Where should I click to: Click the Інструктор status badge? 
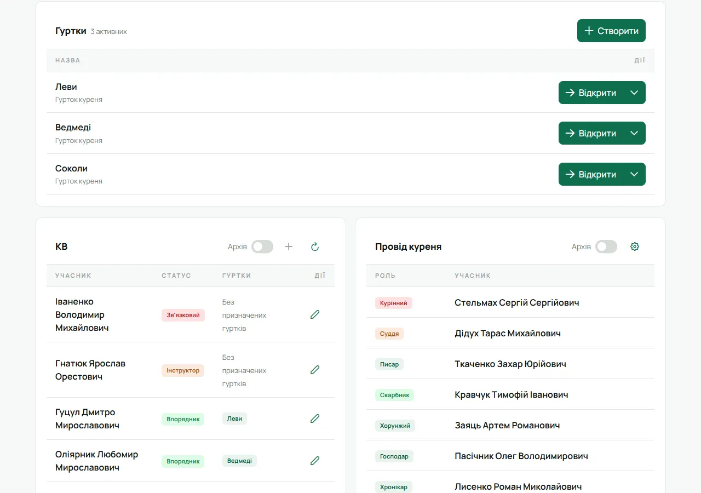pos(183,370)
